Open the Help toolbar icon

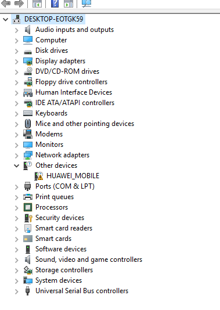[x=55, y=3]
